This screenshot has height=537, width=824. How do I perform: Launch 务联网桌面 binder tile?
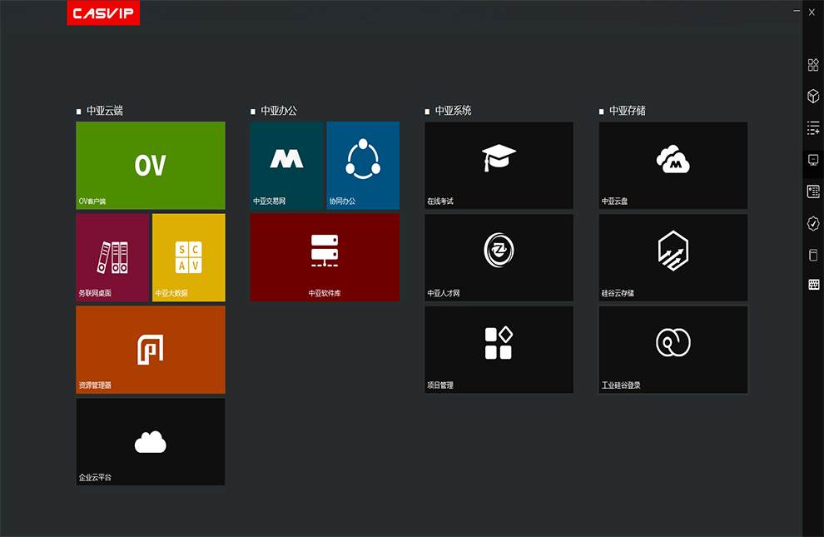(x=112, y=257)
